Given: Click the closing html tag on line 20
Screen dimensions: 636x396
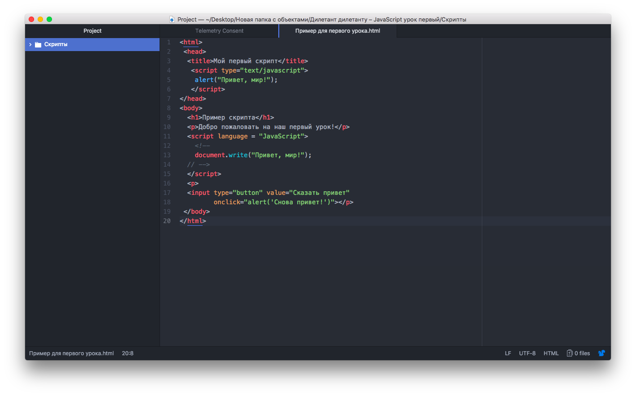Looking at the screenshot, I should coord(193,221).
